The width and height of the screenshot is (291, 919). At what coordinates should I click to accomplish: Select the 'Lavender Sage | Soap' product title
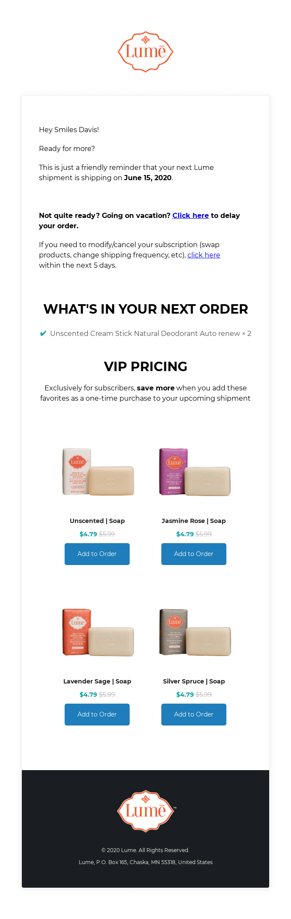click(x=97, y=681)
